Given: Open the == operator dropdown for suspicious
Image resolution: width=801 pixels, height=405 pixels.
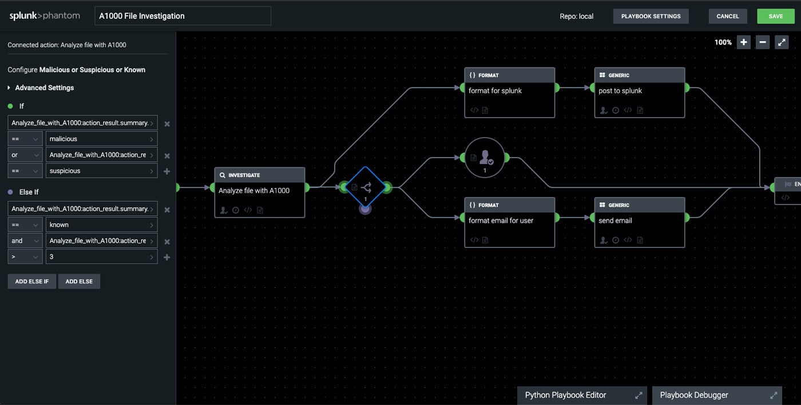Looking at the screenshot, I should pos(25,171).
